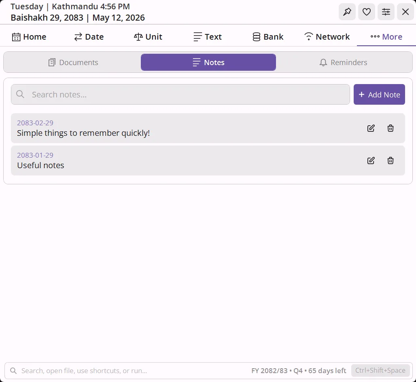Switch to the Unit tab
Screen dimensions: 416x382
pos(148,37)
